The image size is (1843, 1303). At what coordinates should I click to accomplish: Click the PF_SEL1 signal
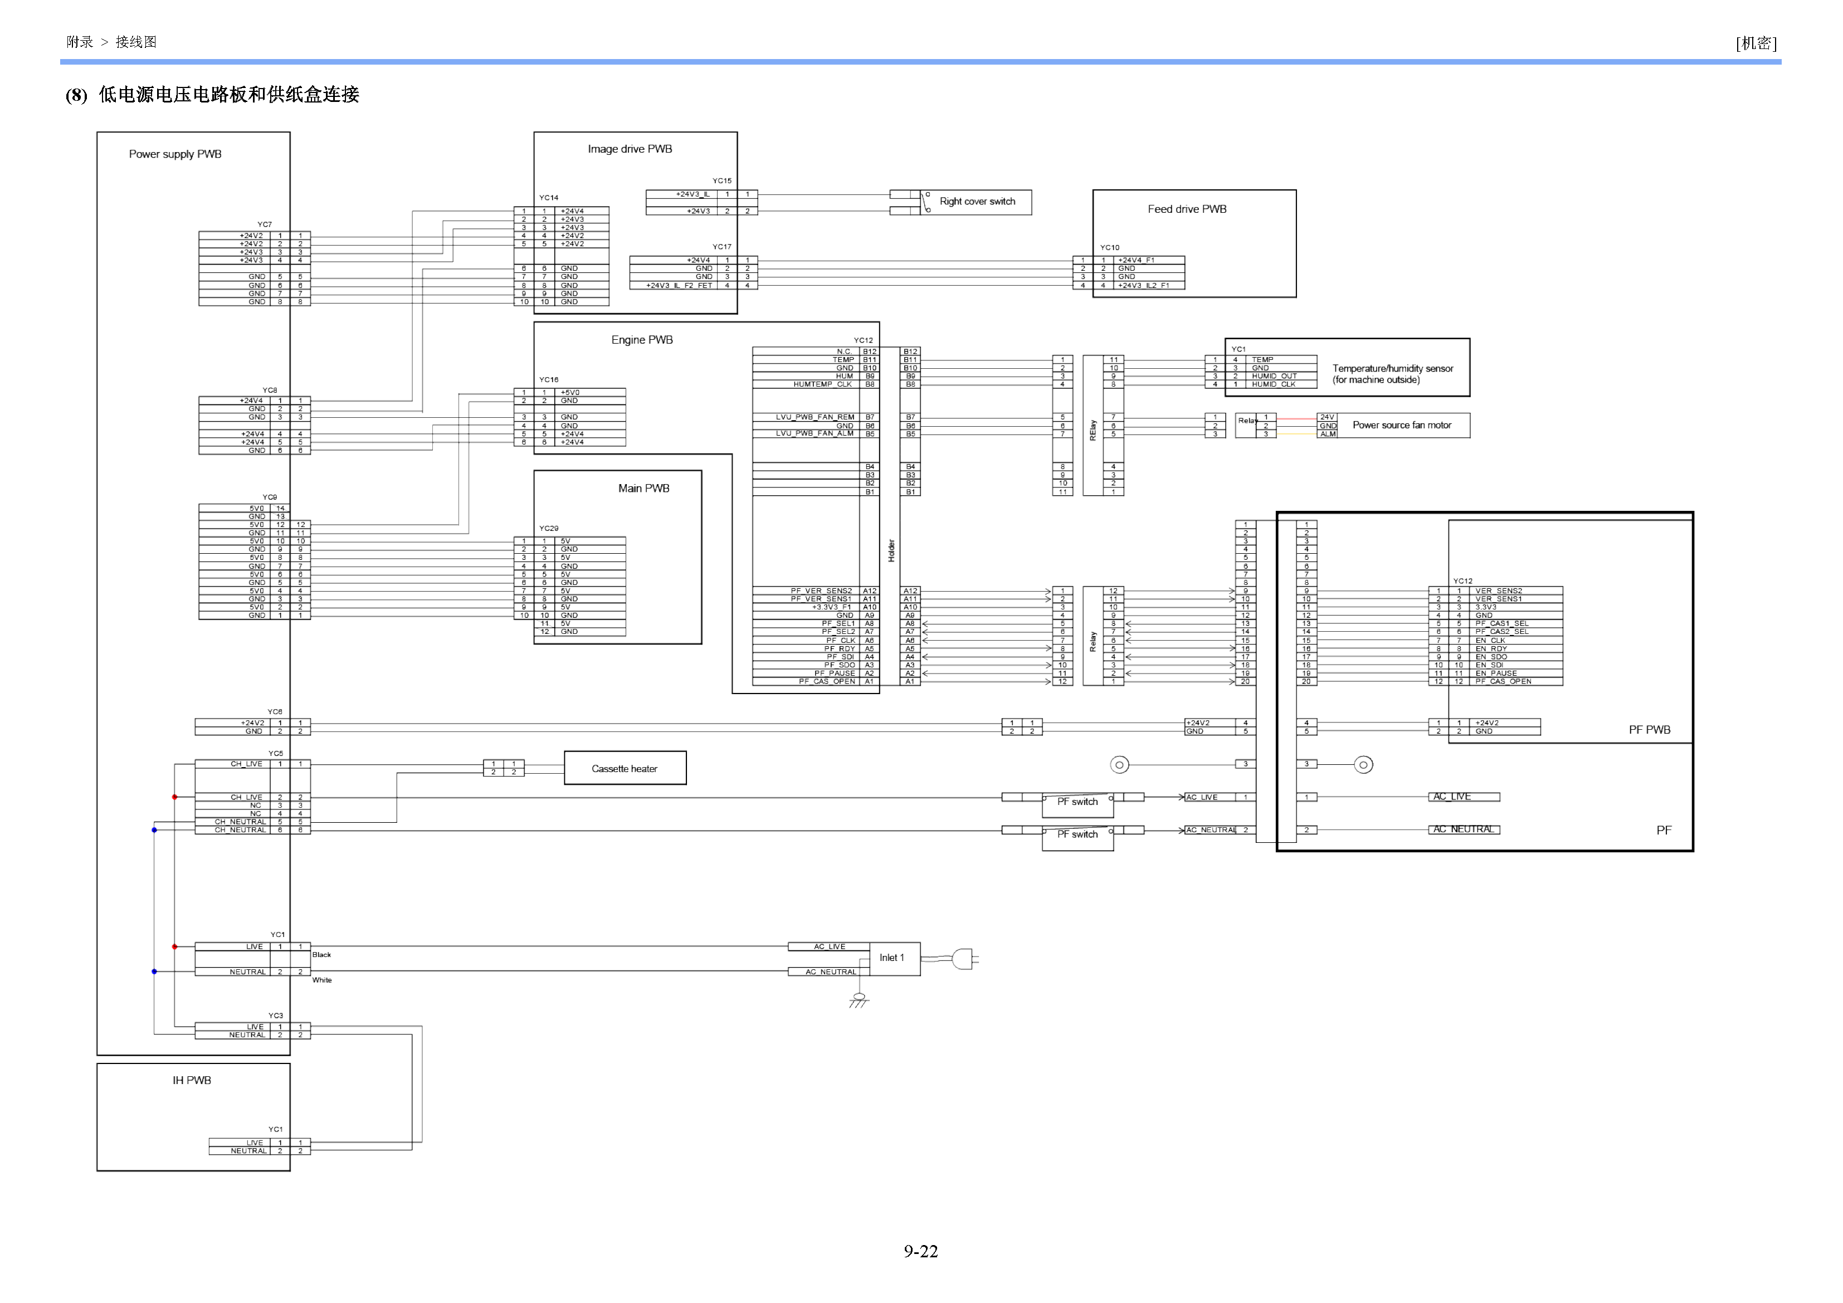[x=838, y=624]
